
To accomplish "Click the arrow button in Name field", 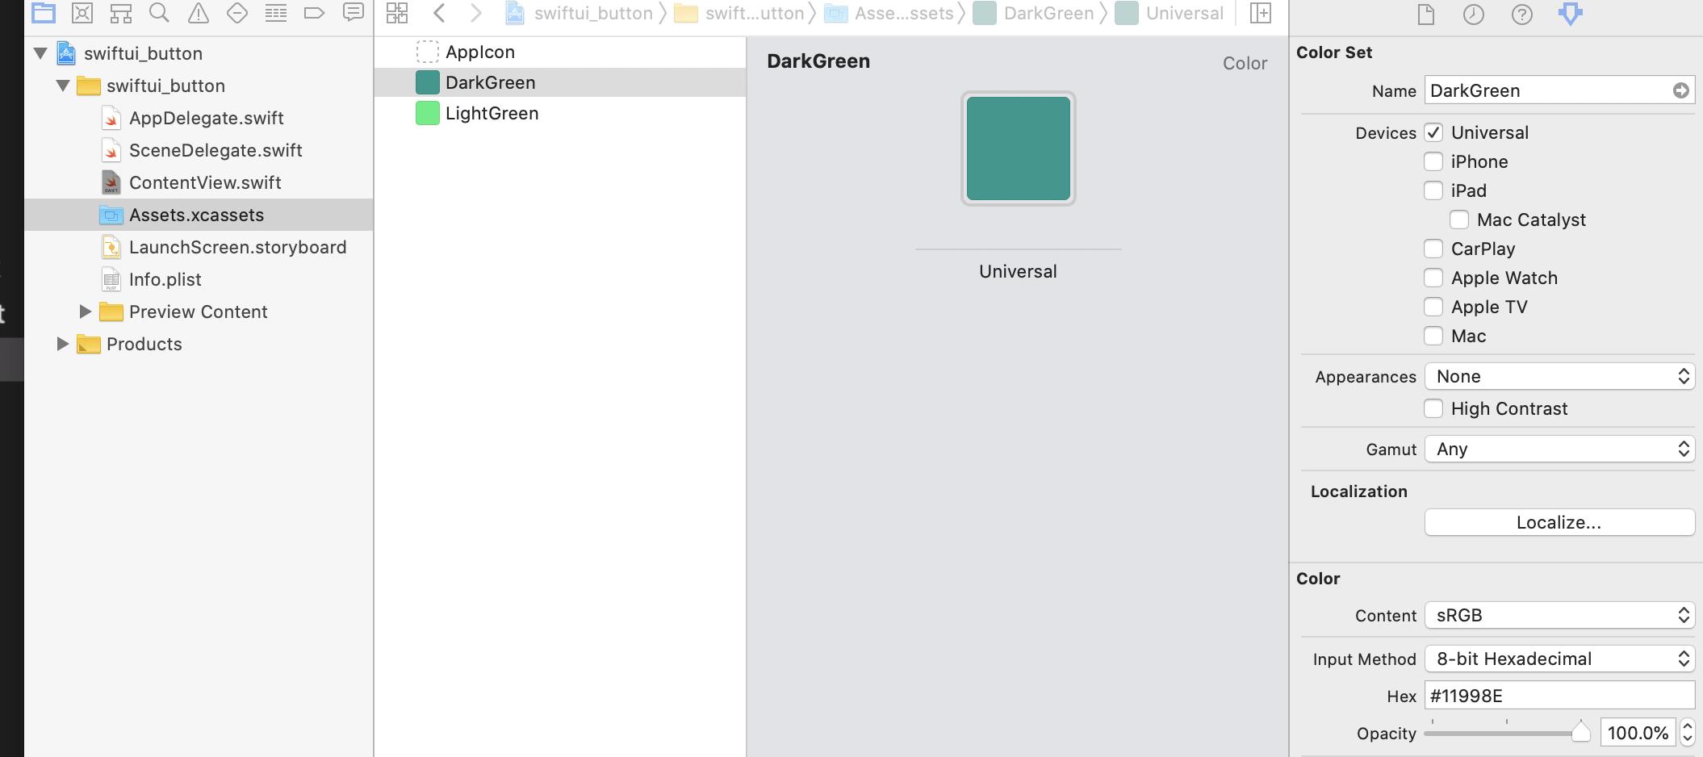I will pyautogui.click(x=1681, y=90).
